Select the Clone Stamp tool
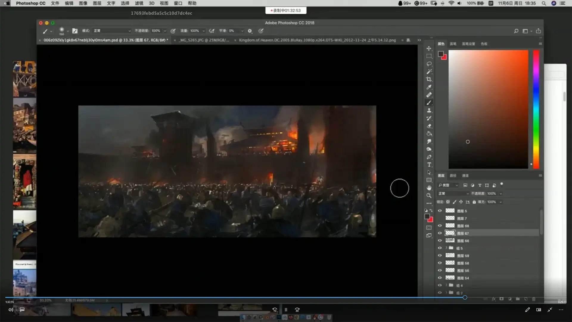 [x=429, y=111]
